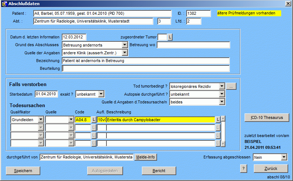
Task: Click the Speichern button
Action: 23,171
